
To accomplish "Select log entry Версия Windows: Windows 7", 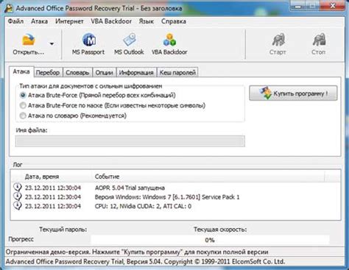I will tap(175, 197).
